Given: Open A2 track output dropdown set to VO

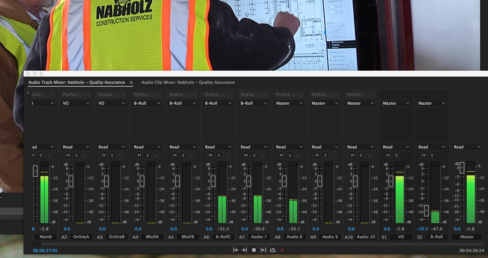Looking at the screenshot, I should coord(76,103).
